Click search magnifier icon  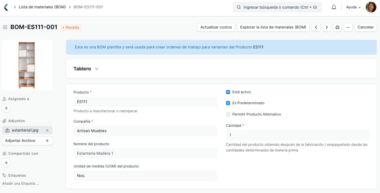tap(238, 7)
